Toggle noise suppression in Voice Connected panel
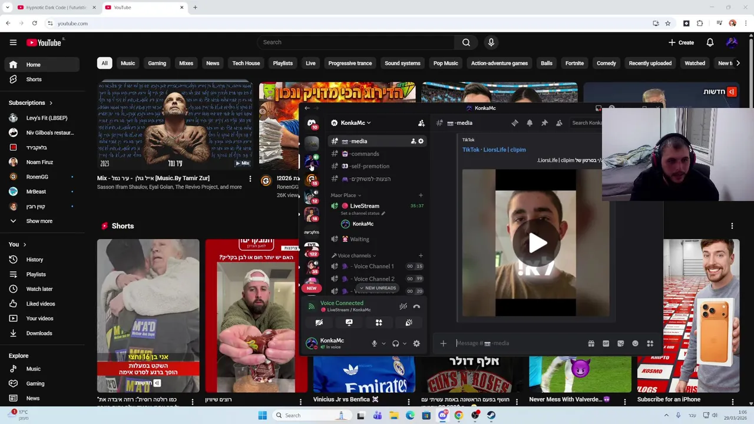The height and width of the screenshot is (424, 754). point(403,306)
